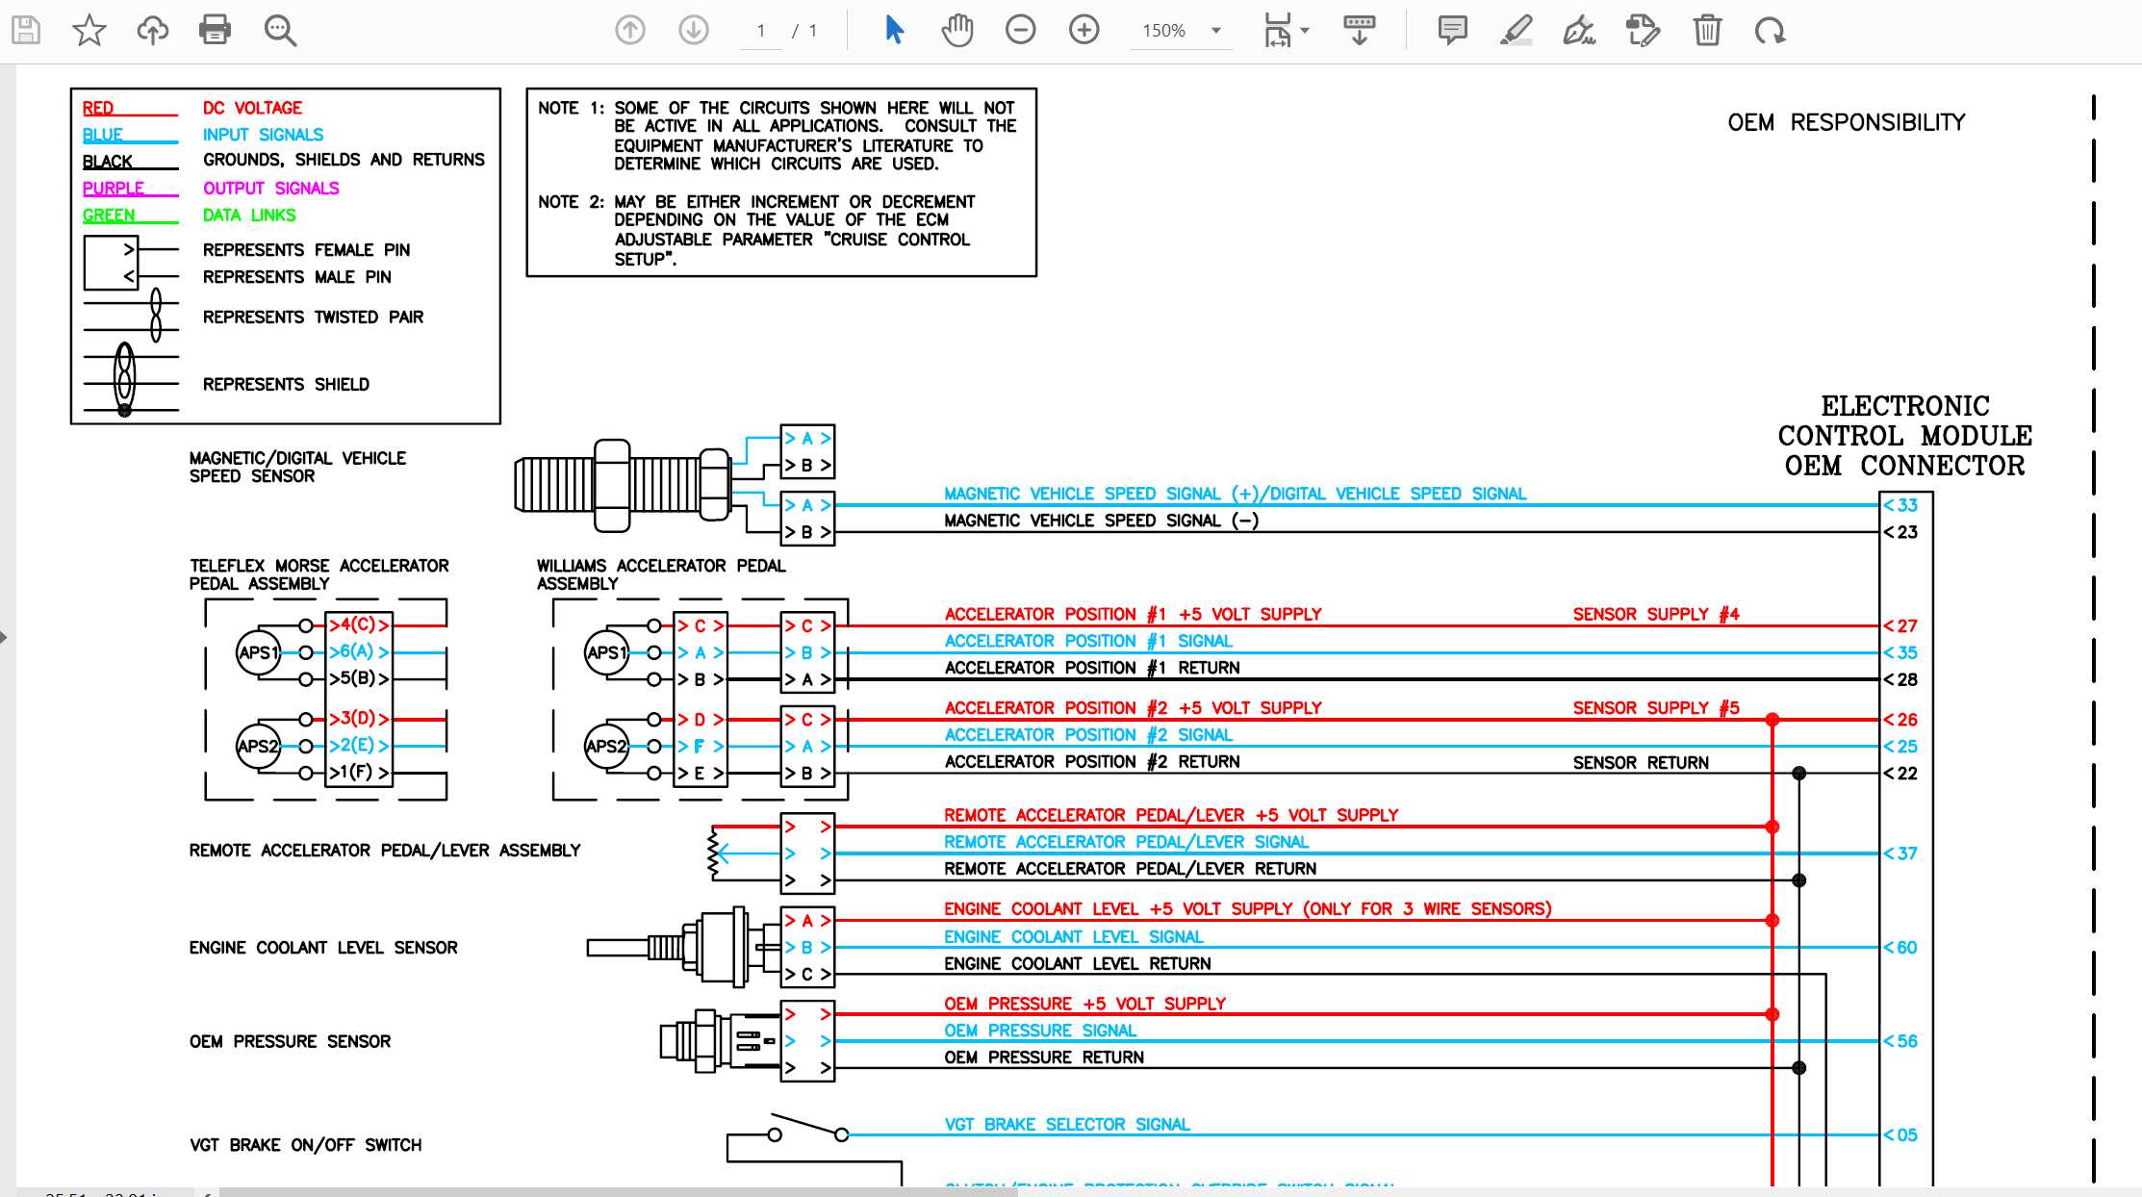Click SENSOR SUPPLY #4 text

1655,614
